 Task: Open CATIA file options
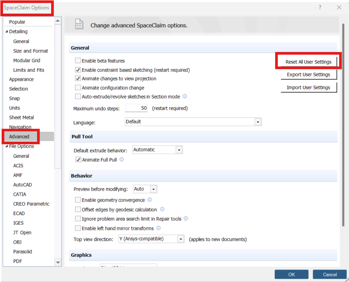point(20,194)
